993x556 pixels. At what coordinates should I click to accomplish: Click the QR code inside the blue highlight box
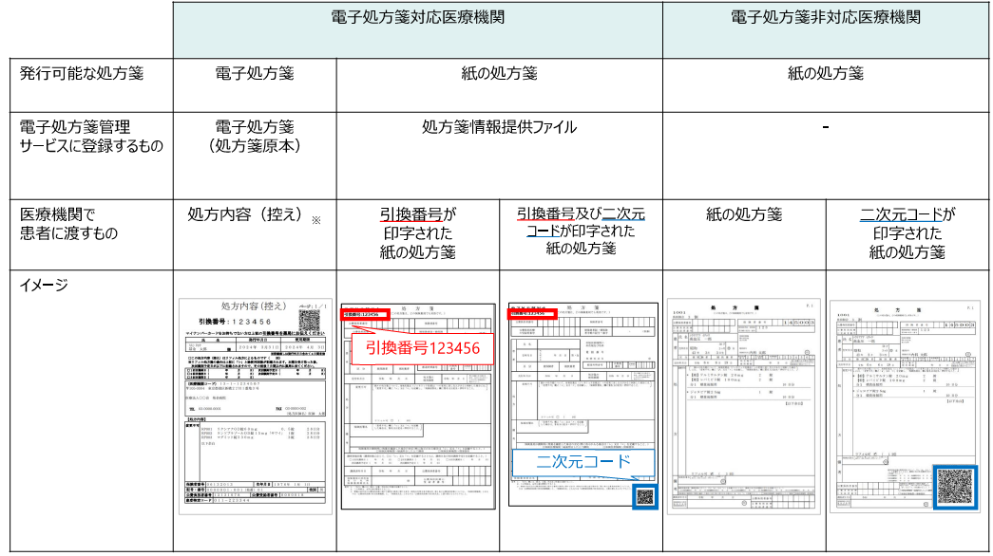point(645,495)
